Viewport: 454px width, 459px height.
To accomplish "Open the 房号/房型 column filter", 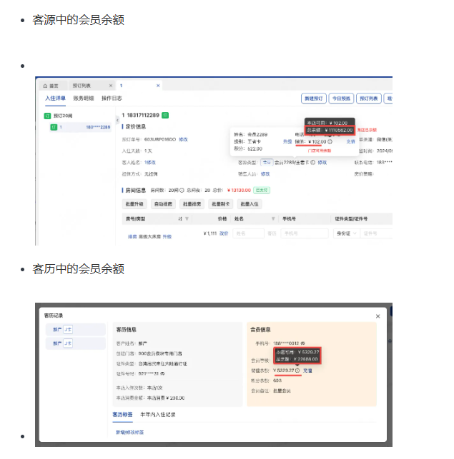I will click(x=187, y=218).
